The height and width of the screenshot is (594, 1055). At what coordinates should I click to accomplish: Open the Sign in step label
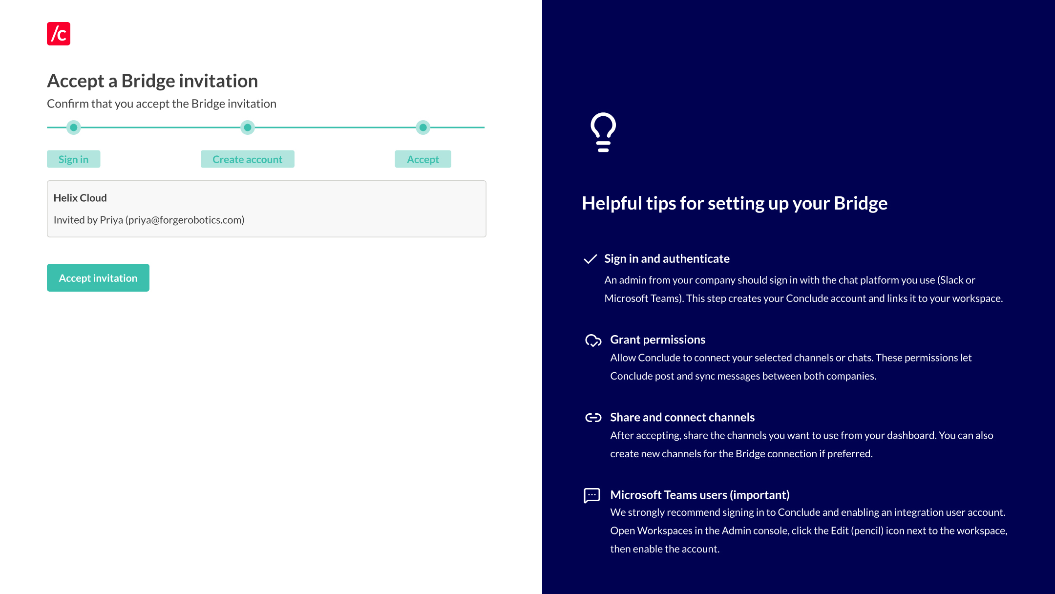(74, 159)
